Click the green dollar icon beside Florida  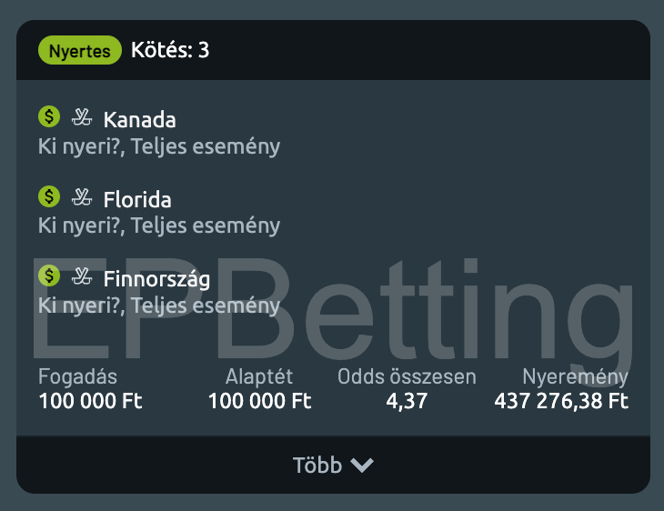(49, 196)
